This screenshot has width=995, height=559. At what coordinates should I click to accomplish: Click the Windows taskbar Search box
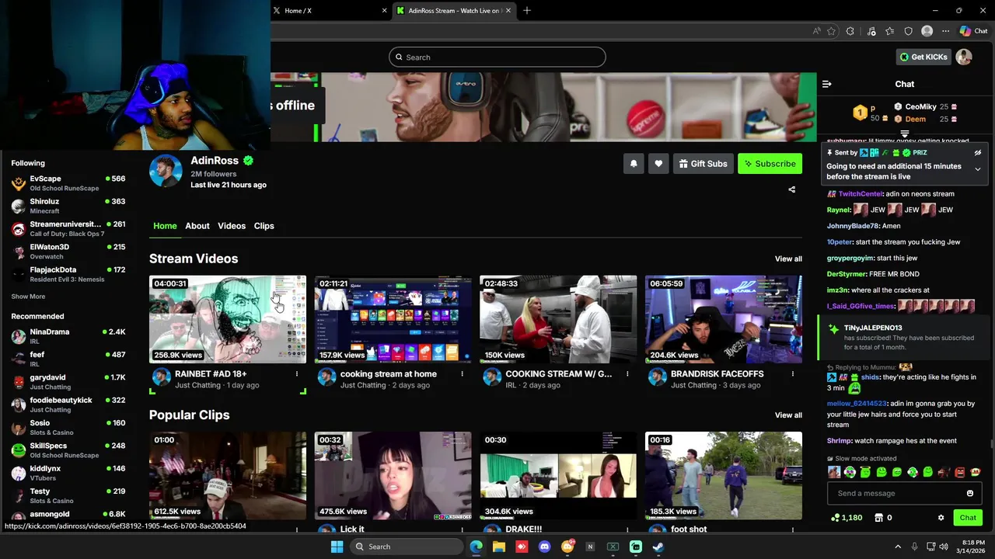406,547
